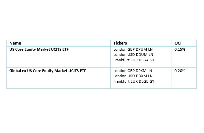Viewport: 204px width, 133px height.
Task: Click EUR in the DEGB ticker line
Action: [133, 81]
